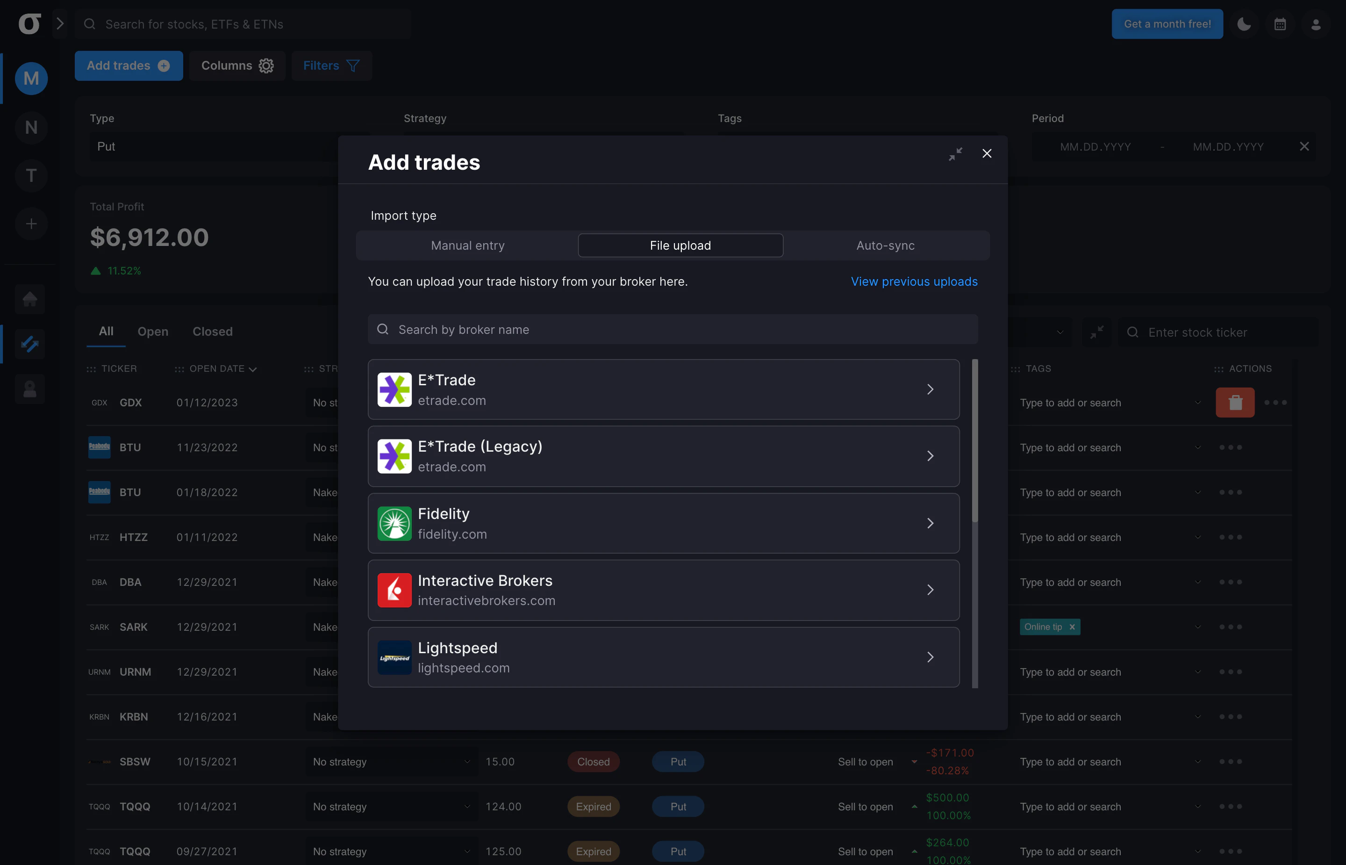Switch to the Open trades tab
The image size is (1346, 865).
[153, 332]
